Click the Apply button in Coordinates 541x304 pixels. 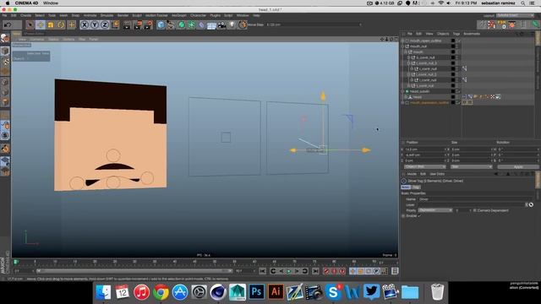(x=518, y=167)
